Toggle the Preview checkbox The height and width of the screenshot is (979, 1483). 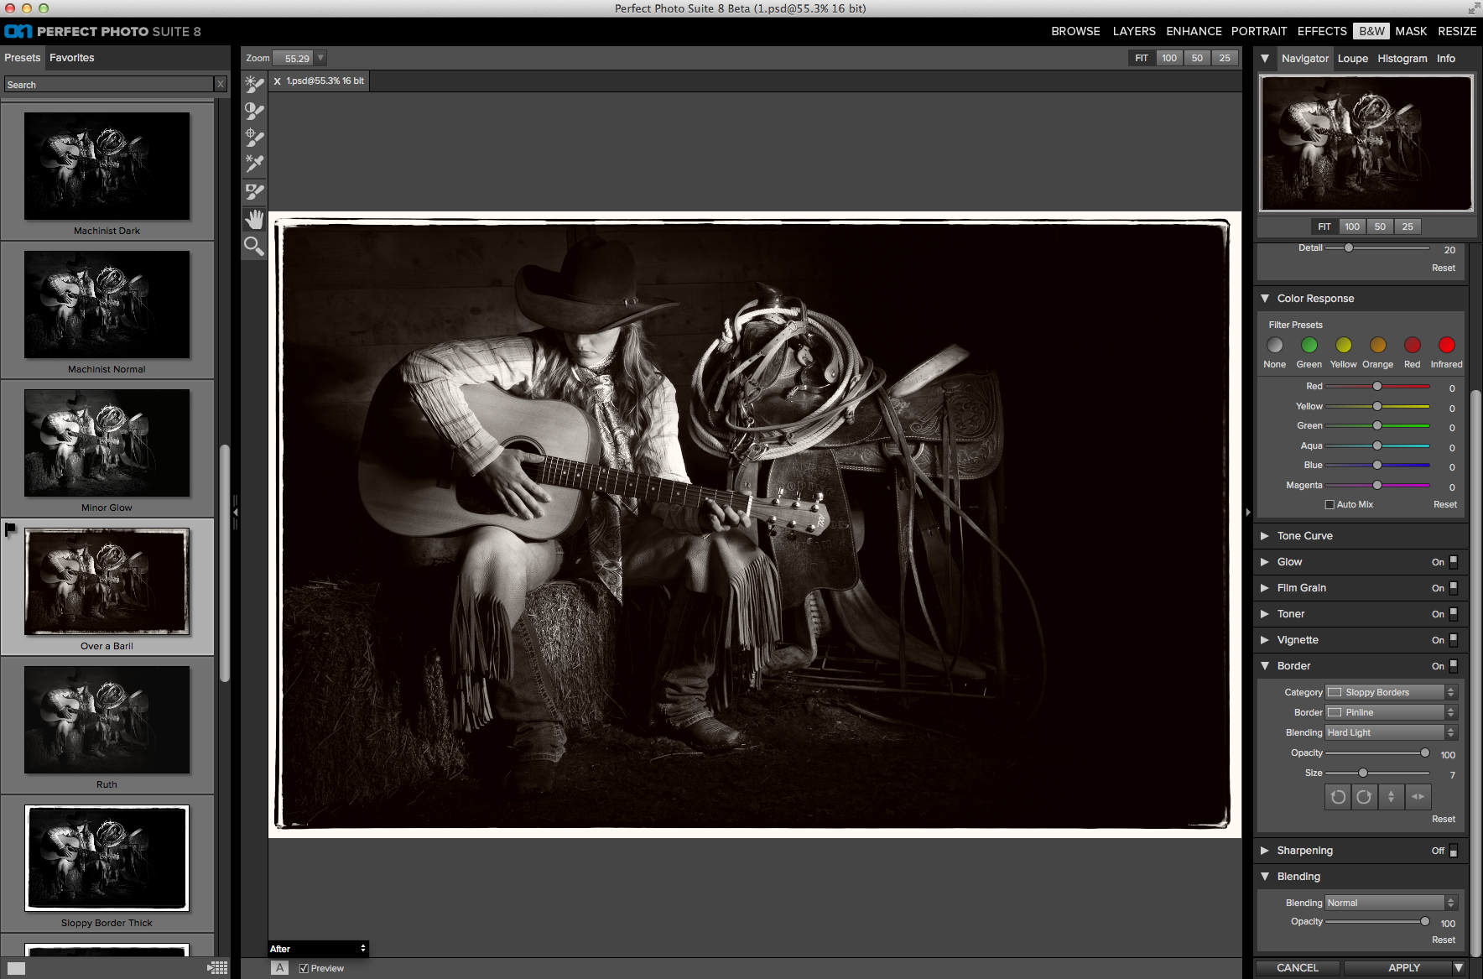[304, 968]
